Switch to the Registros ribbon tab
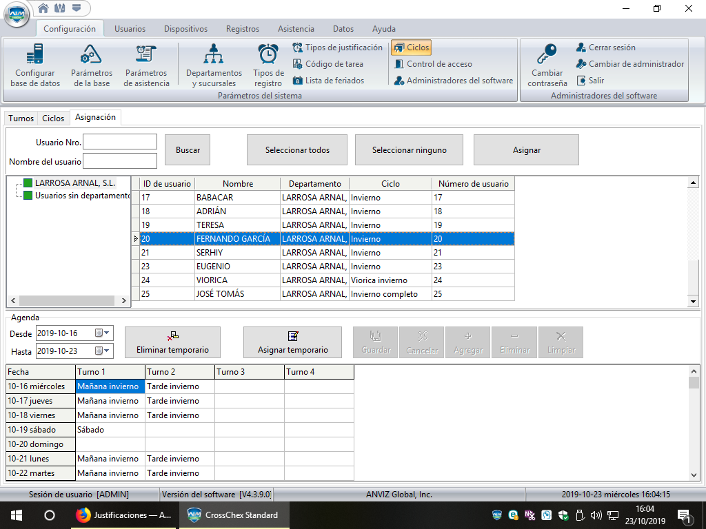706x529 pixels. point(242,29)
